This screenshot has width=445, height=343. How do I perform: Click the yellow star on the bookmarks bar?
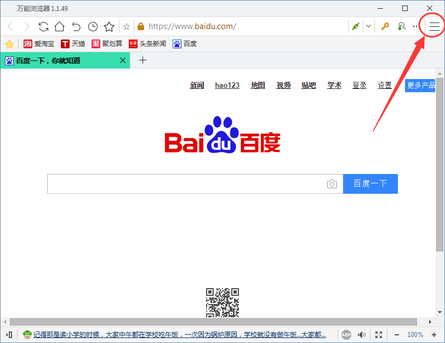pyautogui.click(x=9, y=44)
